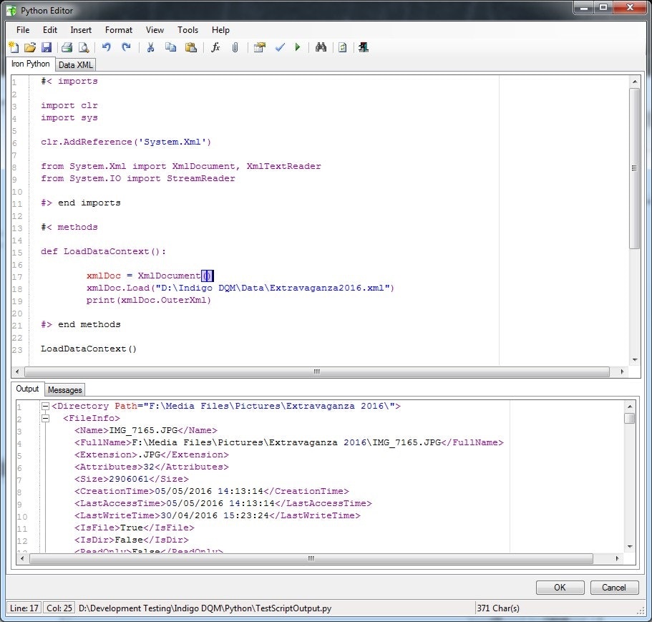Collapse the FileInfo node on line 2
The width and height of the screenshot is (652, 622).
(x=44, y=417)
